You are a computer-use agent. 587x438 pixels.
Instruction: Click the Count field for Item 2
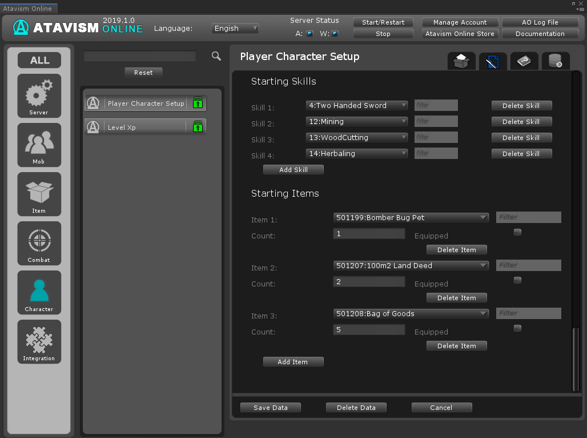point(369,281)
